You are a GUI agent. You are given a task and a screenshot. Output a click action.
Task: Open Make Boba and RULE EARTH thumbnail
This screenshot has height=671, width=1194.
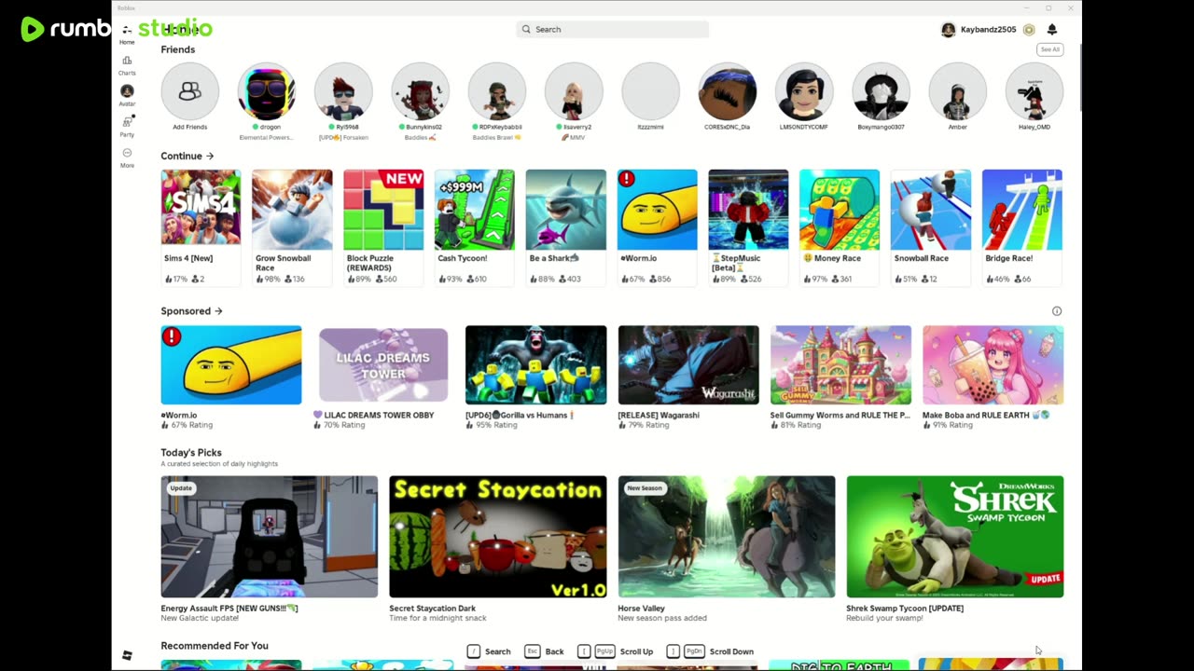click(993, 364)
